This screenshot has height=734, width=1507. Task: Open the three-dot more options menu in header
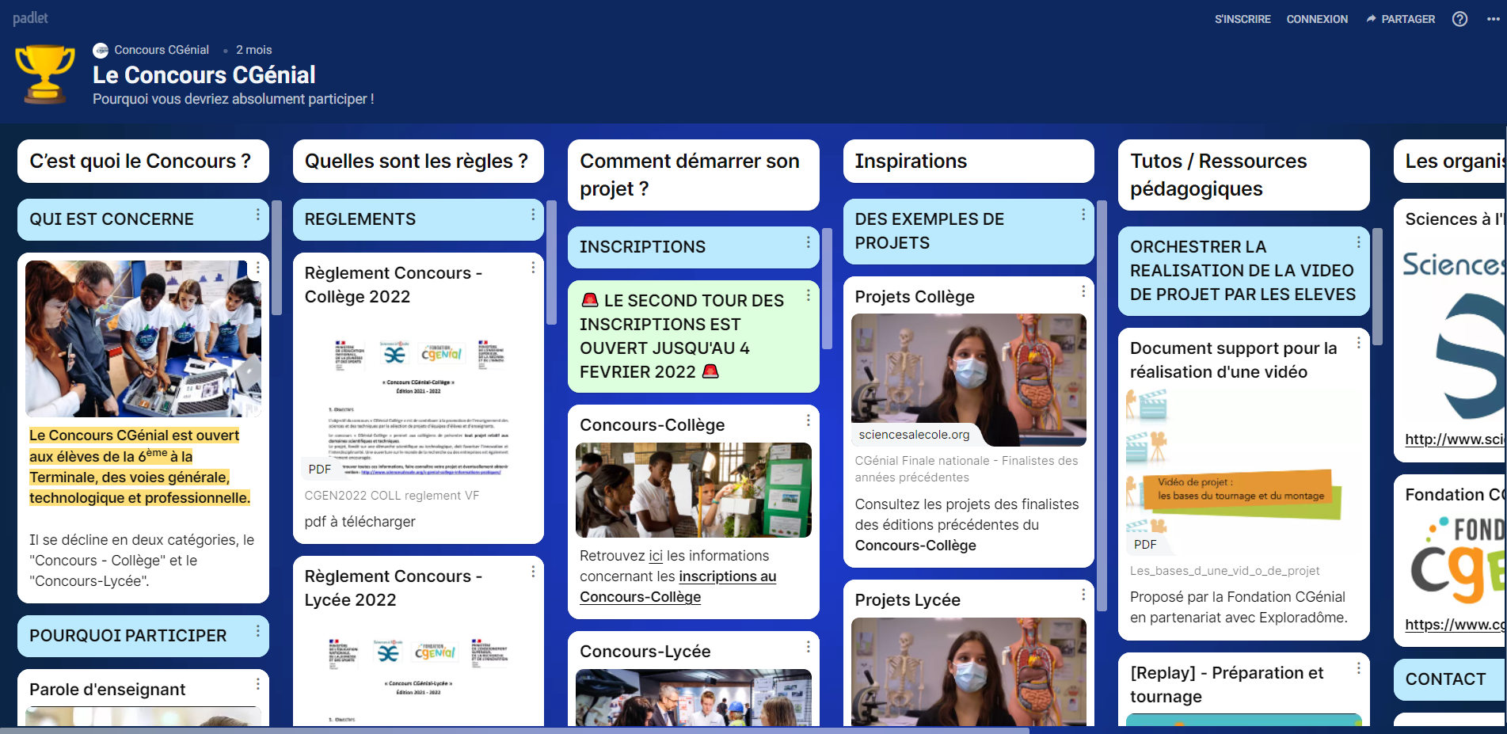pos(1493,19)
